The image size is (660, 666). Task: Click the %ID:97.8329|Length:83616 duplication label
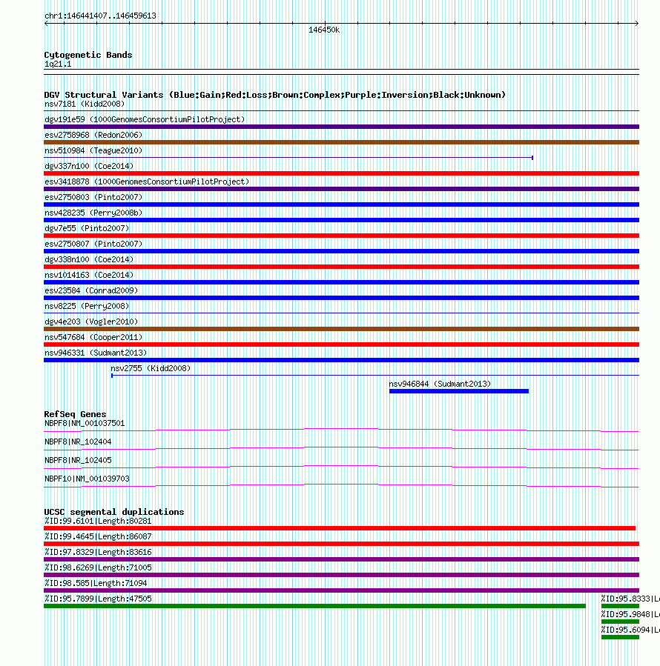point(98,552)
